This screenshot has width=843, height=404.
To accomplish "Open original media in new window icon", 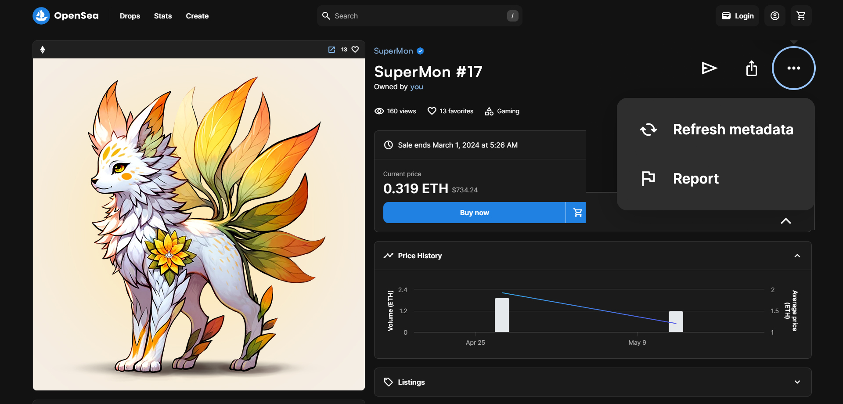I will click(x=331, y=50).
